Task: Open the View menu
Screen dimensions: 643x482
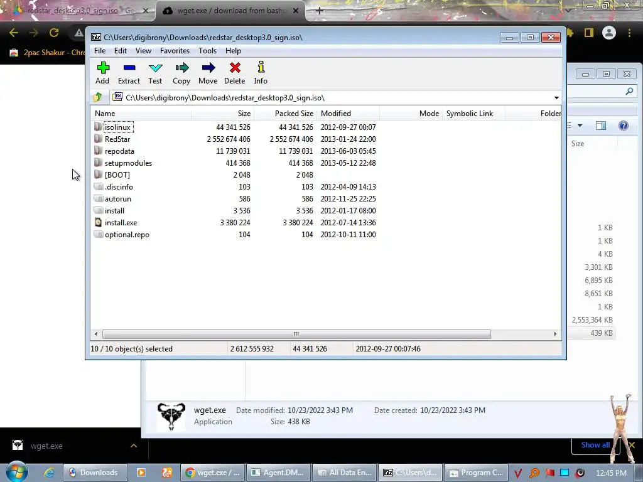Action: coord(143,51)
